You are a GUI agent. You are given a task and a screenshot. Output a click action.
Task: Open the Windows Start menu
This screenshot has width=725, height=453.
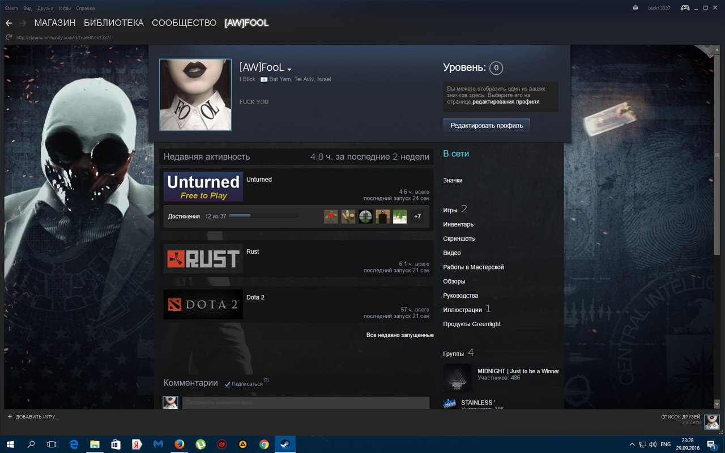coord(11,445)
